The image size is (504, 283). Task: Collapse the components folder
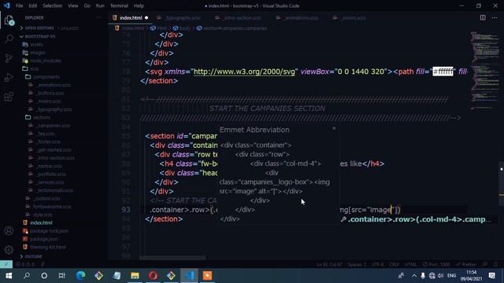tap(46, 77)
